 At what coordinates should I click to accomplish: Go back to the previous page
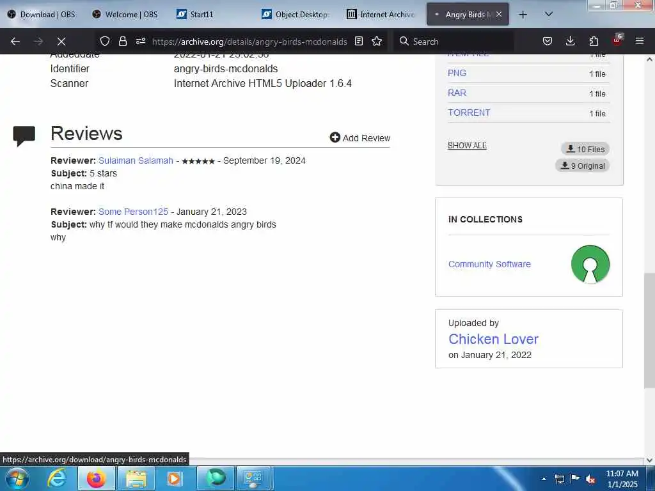click(x=15, y=42)
